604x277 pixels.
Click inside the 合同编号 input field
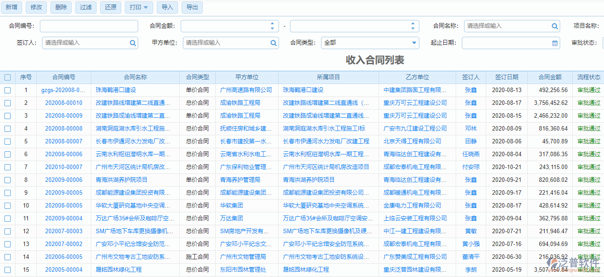click(89, 26)
